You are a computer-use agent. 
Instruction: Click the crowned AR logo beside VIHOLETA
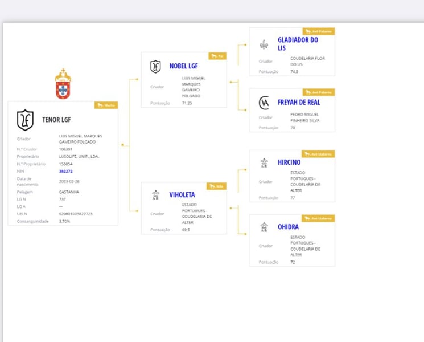tap(155, 195)
